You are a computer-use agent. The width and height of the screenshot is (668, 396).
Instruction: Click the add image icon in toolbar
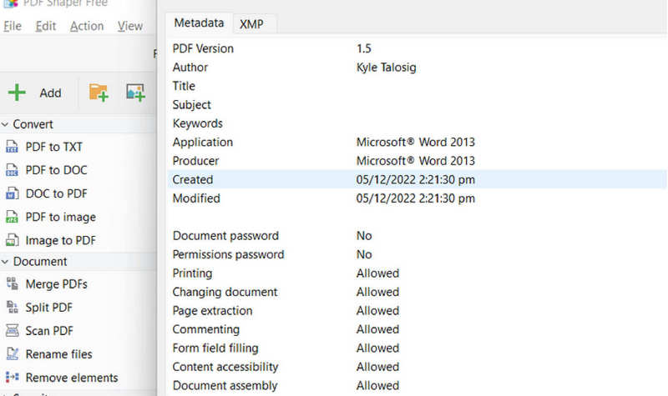click(x=135, y=93)
